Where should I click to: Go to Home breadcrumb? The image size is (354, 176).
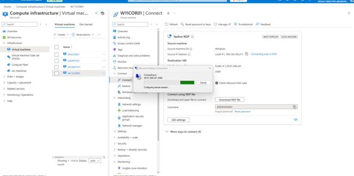tap(7, 7)
